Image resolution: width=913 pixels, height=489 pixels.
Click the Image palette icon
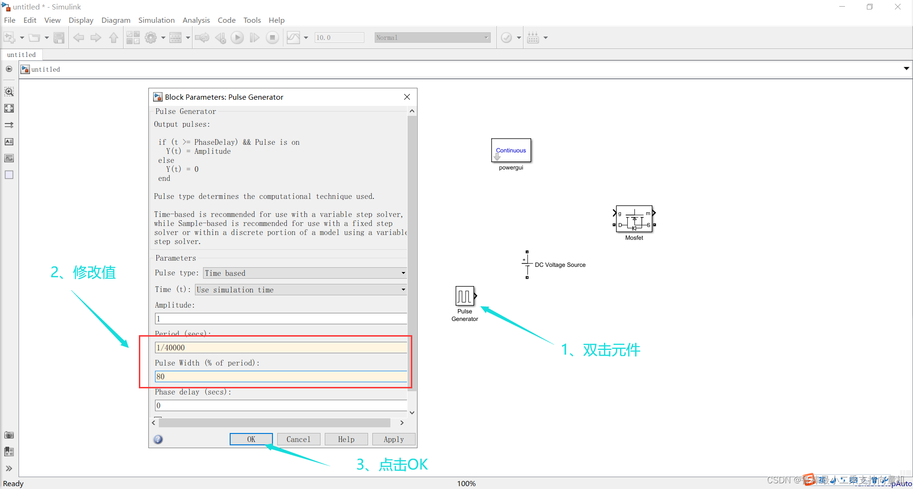coord(9,158)
